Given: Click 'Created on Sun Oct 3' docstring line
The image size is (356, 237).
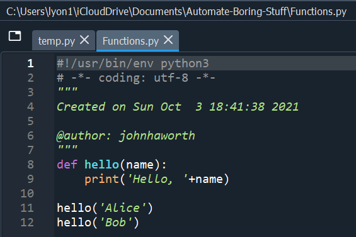Looking at the screenshot, I should click(178, 107).
